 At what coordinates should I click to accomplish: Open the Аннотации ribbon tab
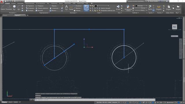20,3
